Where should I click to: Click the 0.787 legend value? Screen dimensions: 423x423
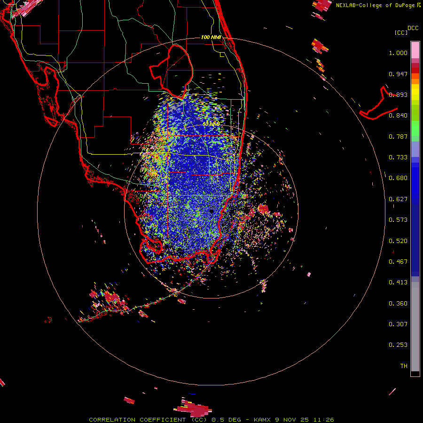(398, 136)
